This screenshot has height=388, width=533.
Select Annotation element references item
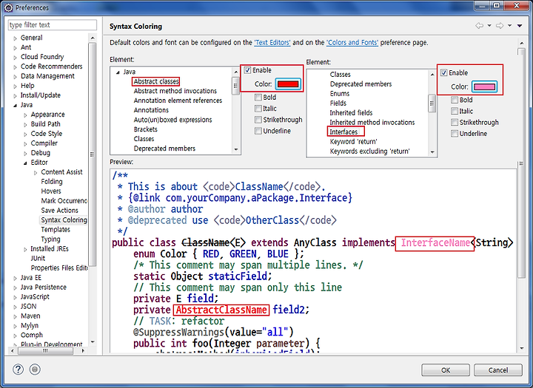click(178, 101)
